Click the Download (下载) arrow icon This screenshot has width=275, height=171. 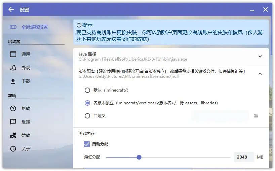tap(13, 81)
